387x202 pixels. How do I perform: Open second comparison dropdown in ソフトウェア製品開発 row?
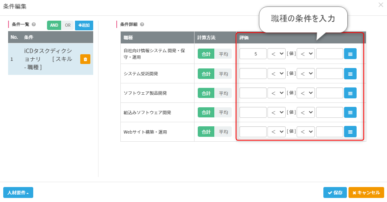[x=306, y=93]
